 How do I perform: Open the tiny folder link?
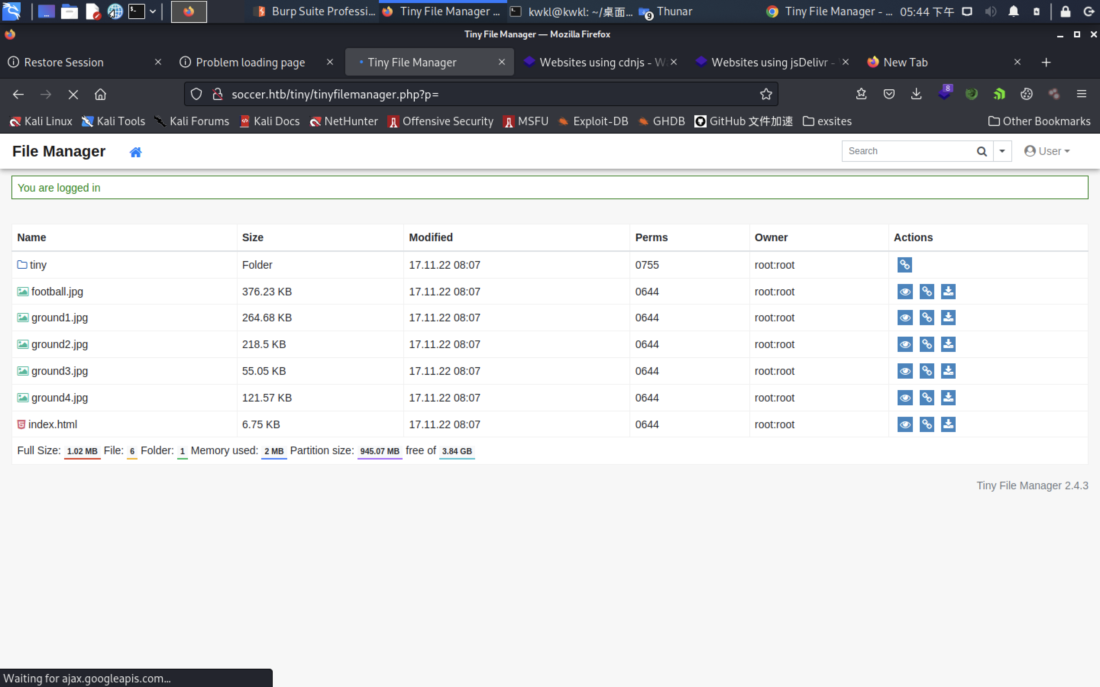coord(38,265)
